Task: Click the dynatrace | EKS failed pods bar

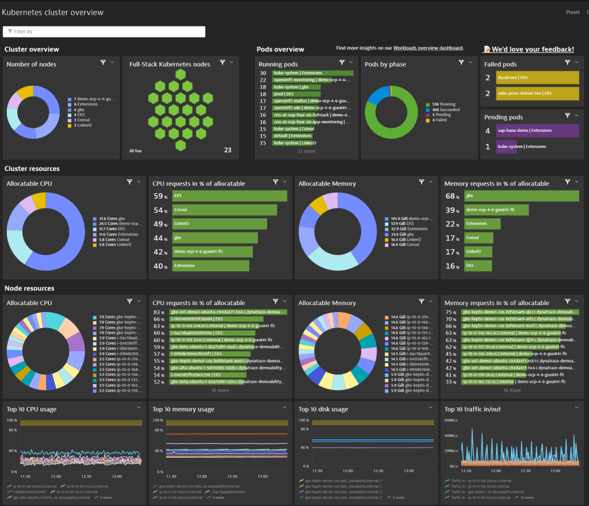Action: point(537,78)
